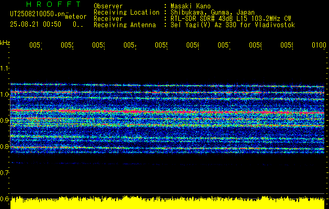This screenshot has height=209, width=329.
Task: Click the 'meteor' label
Action: 76,17
